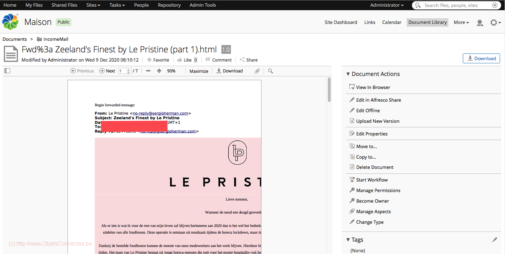
Task: Collapse the Tags section
Action: 355,240
